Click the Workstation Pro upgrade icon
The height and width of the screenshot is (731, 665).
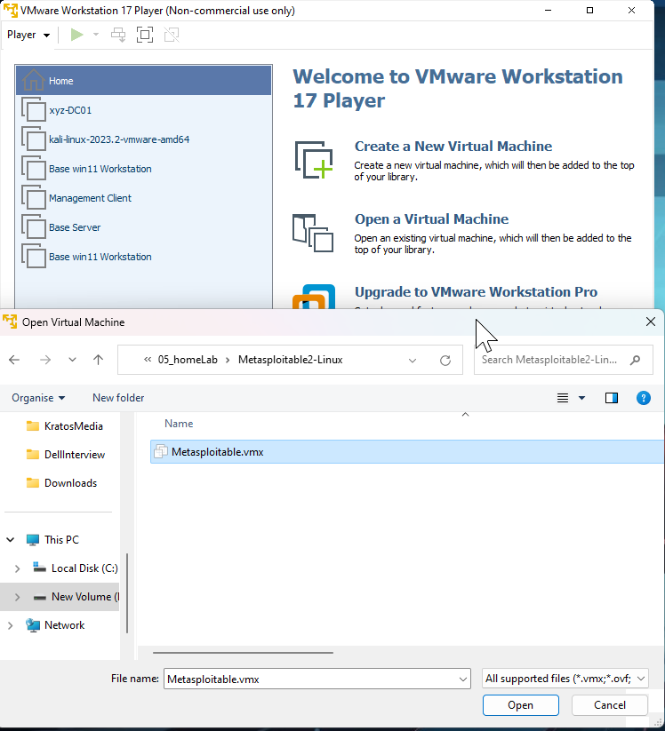click(314, 297)
